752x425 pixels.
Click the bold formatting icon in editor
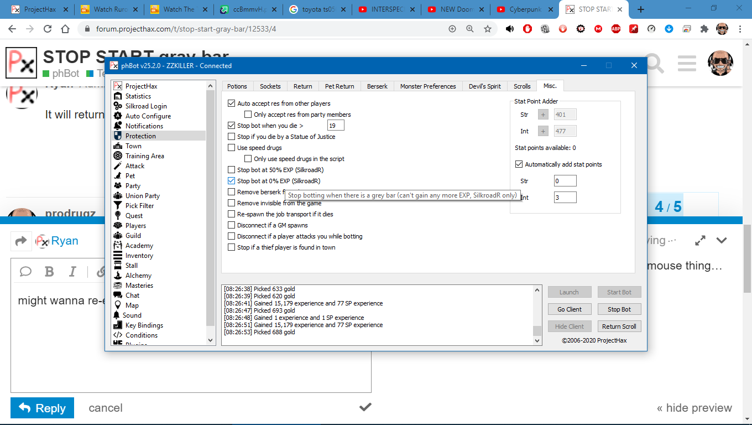(x=49, y=271)
